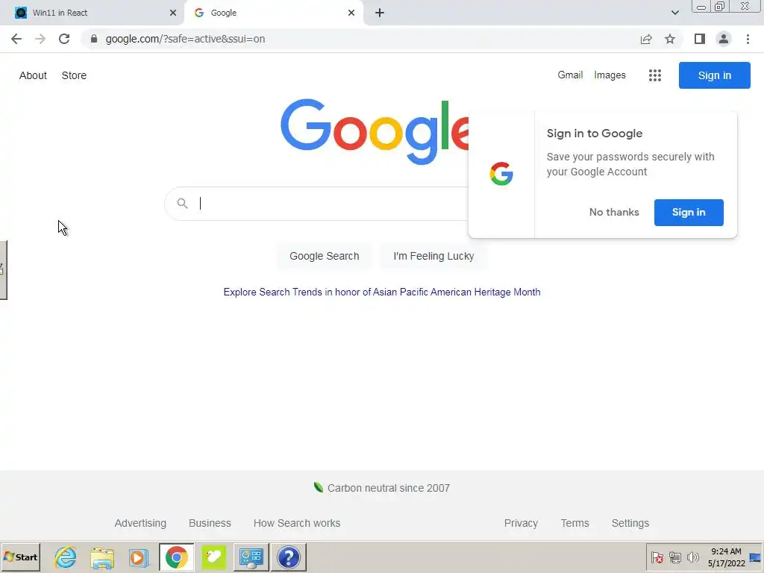
Task: Close the Google tab
Action: [351, 13]
